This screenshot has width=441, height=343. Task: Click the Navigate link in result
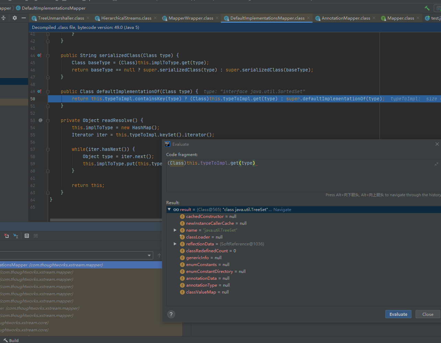click(x=282, y=209)
